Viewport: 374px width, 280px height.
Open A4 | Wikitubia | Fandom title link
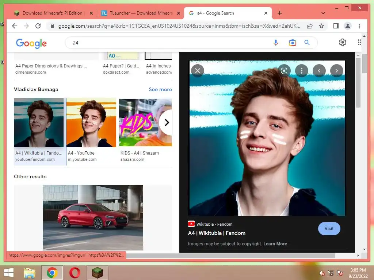[x=217, y=233]
